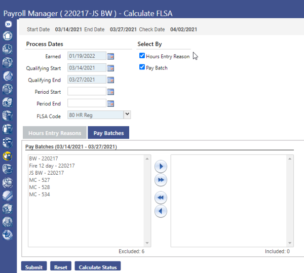Click the Calculate Status button
Image resolution: width=304 pixels, height=273 pixels.
(x=97, y=267)
